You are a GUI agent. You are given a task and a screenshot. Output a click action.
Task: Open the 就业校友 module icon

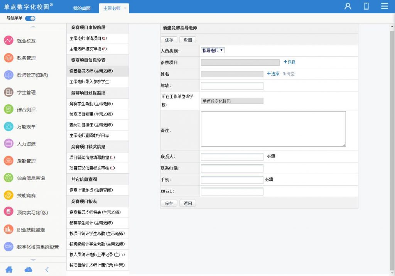[x=8, y=41]
